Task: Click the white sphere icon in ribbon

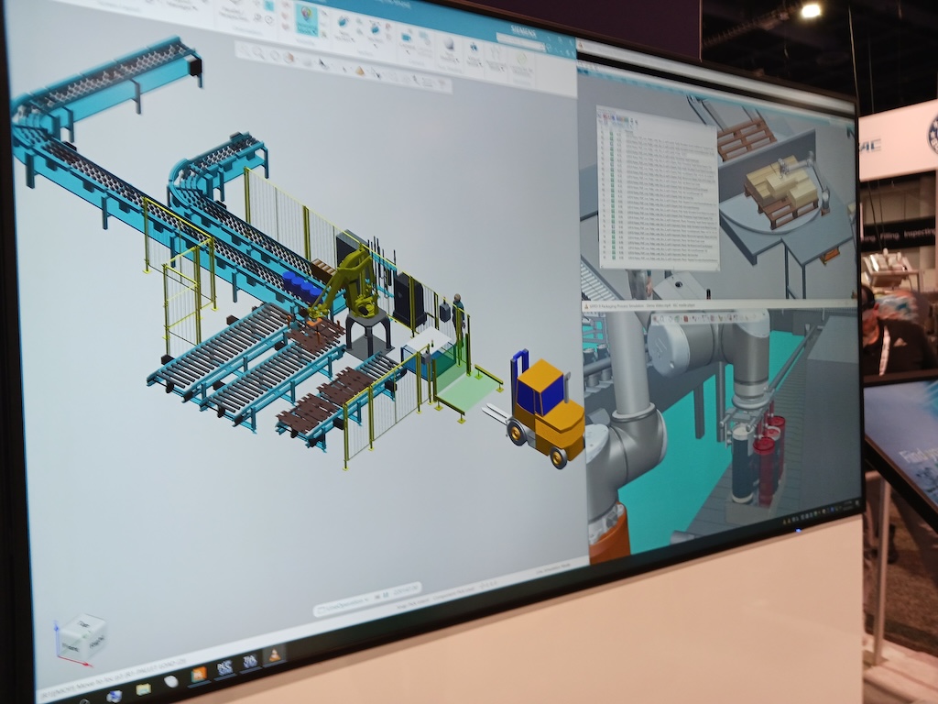Action: [x=448, y=45]
